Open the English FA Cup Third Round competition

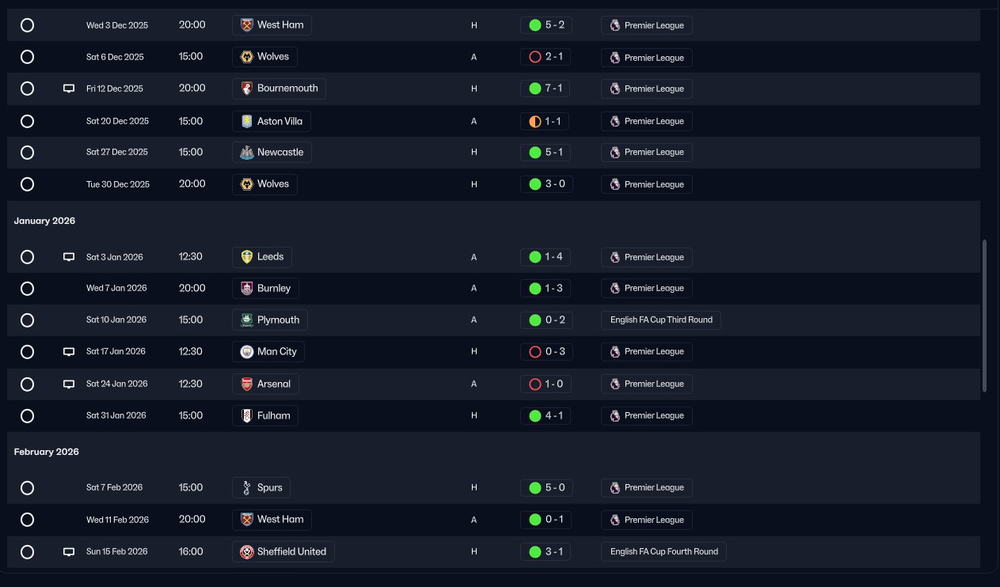tap(661, 320)
